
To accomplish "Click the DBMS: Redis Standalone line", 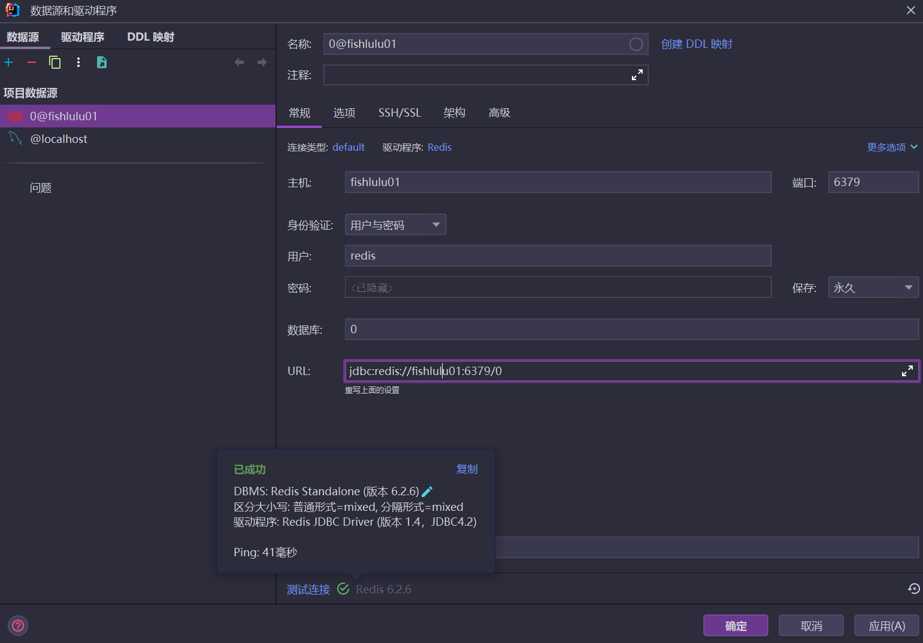I will click(x=326, y=492).
